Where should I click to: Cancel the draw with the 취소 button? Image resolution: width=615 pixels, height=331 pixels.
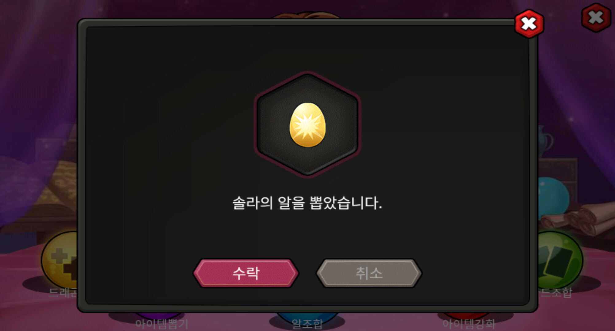[369, 273]
